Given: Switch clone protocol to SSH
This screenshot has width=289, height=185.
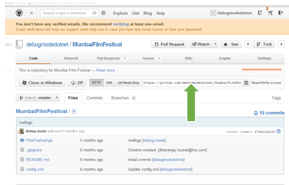Looking at the screenshot, I should pyautogui.click(x=109, y=83).
